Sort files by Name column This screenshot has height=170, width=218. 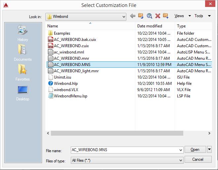pos(90,26)
